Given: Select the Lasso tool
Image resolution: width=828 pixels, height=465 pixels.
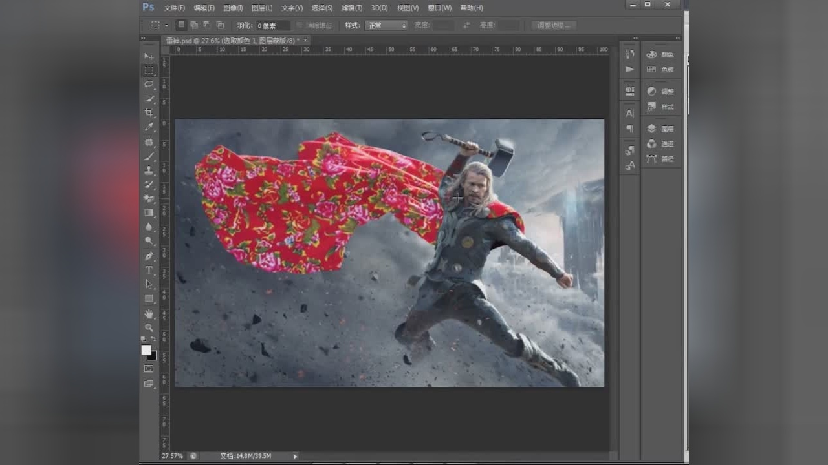Looking at the screenshot, I should pos(149,85).
